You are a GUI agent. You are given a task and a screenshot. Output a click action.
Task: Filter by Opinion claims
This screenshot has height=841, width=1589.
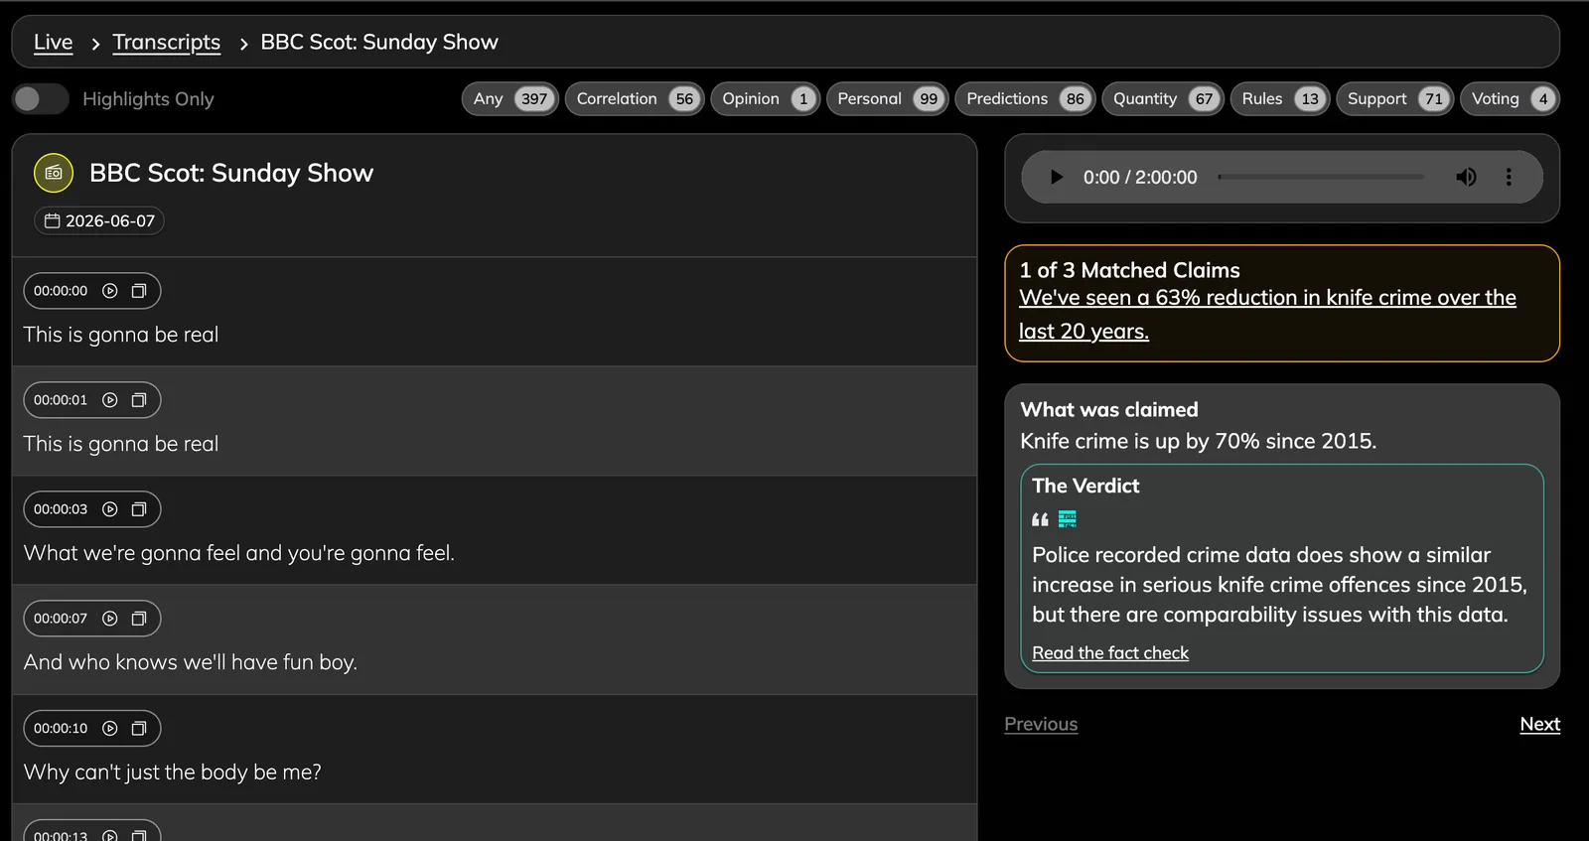(765, 98)
